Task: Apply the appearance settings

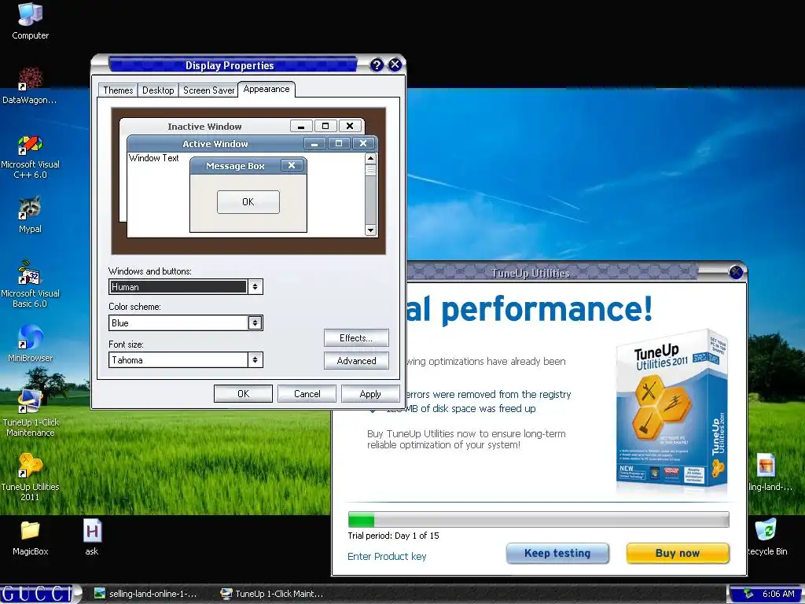Action: [370, 394]
